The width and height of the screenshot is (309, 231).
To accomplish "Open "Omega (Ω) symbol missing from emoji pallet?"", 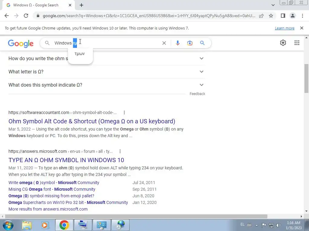I will (x=51, y=196).
